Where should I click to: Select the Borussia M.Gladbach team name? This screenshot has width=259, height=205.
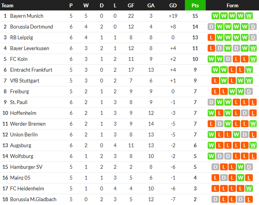[33, 200]
